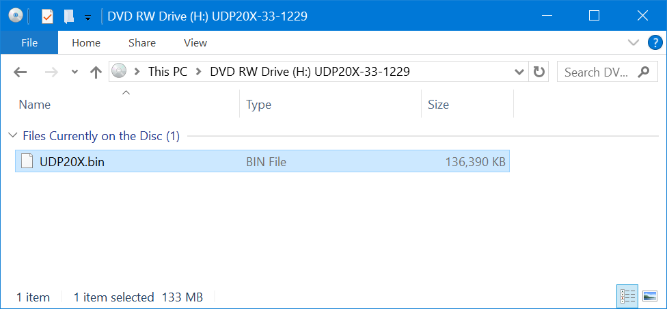Expand the chevron before This PC

[137, 72]
